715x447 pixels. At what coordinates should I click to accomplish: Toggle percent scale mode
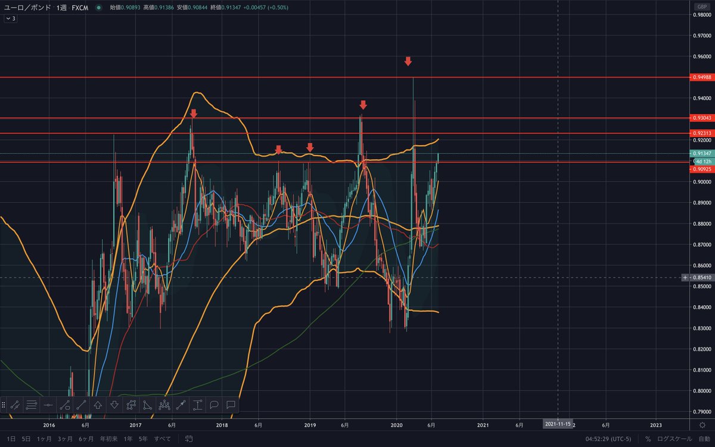[648, 439]
